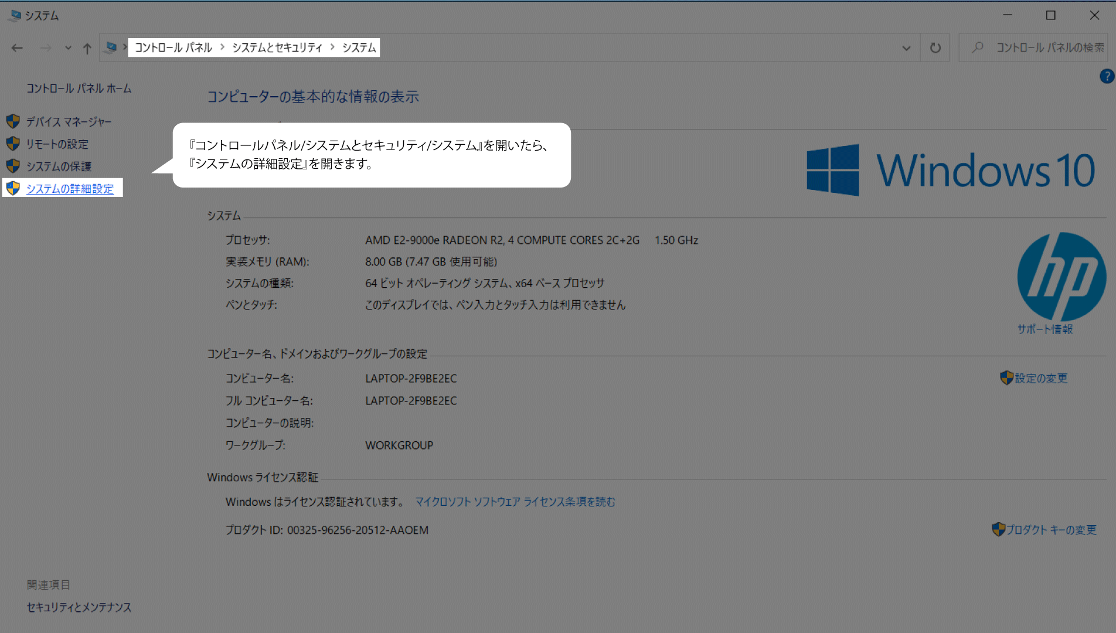
Task: Go up one level with Up arrow
Action: (x=87, y=48)
